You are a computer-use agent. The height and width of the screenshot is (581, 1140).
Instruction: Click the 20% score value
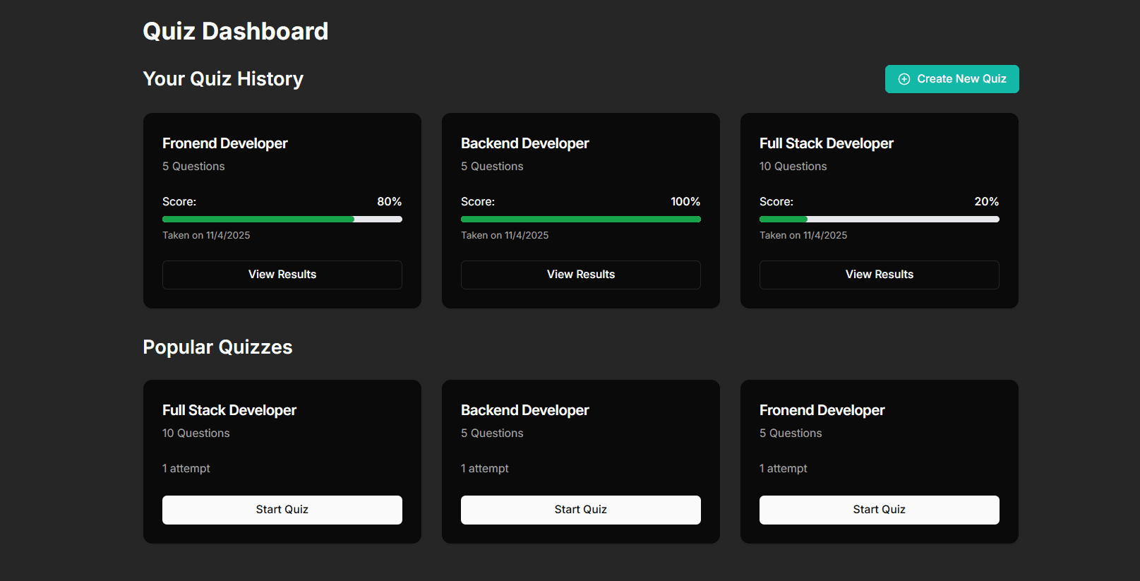[x=987, y=202]
